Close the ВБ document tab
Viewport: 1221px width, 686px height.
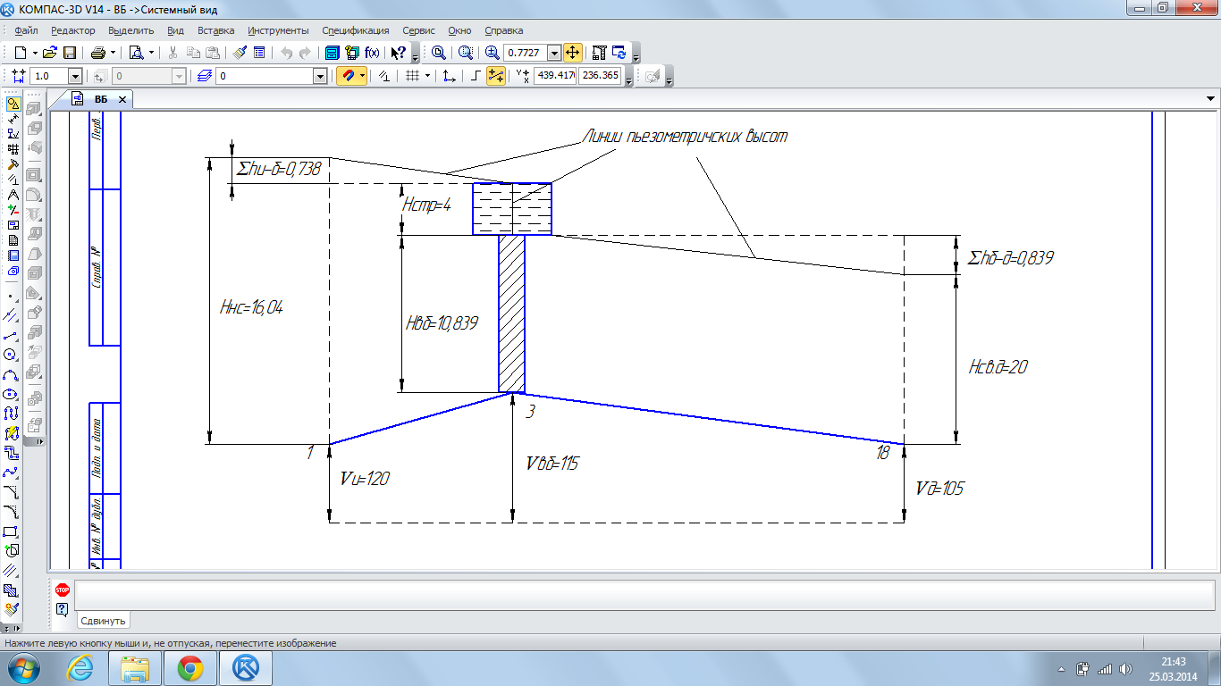tap(122, 99)
